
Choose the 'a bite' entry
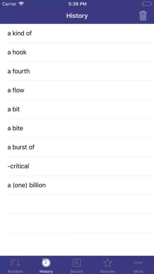tap(77, 128)
